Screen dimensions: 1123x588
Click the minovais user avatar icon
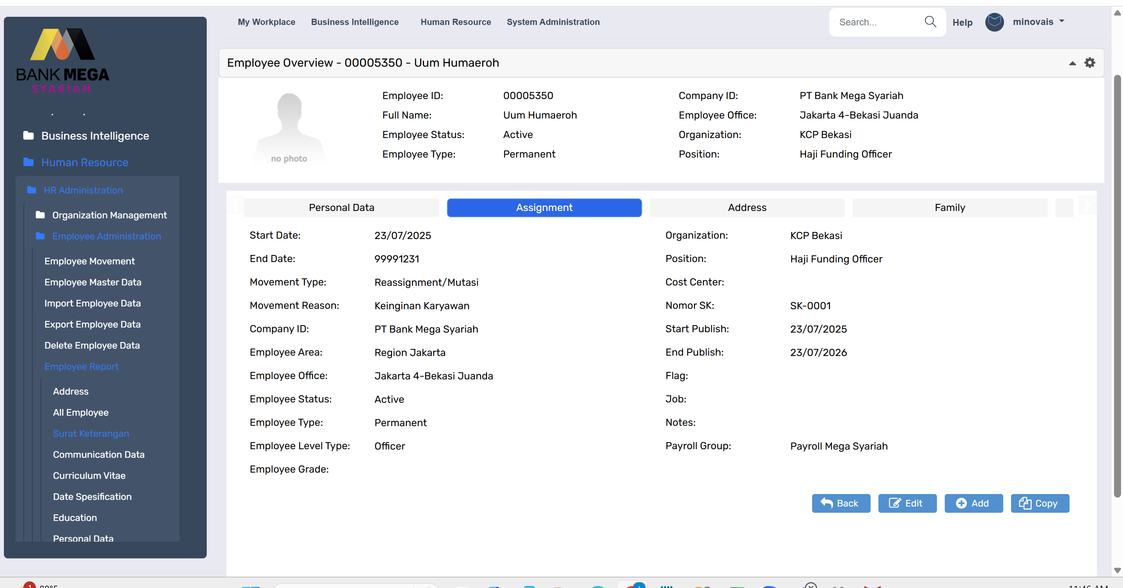click(994, 22)
